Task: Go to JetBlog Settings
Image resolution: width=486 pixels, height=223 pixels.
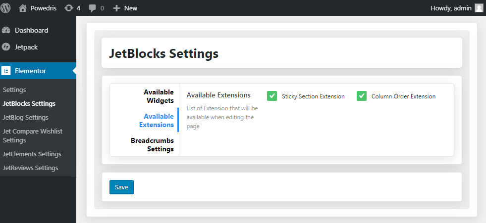Action: click(25, 118)
